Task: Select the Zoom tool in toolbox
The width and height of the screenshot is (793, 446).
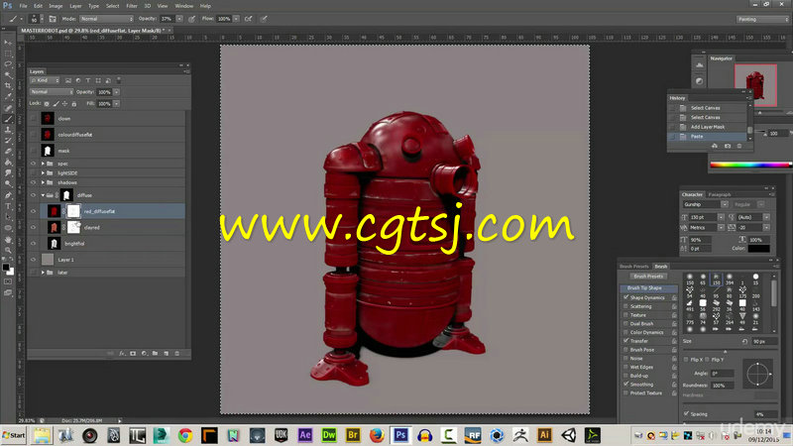Action: [8, 250]
